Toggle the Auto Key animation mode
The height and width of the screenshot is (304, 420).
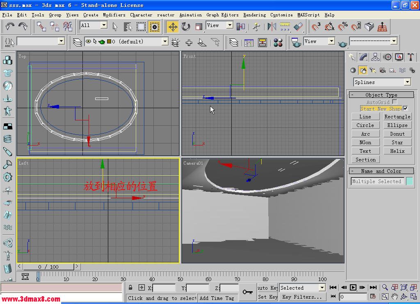point(267,288)
